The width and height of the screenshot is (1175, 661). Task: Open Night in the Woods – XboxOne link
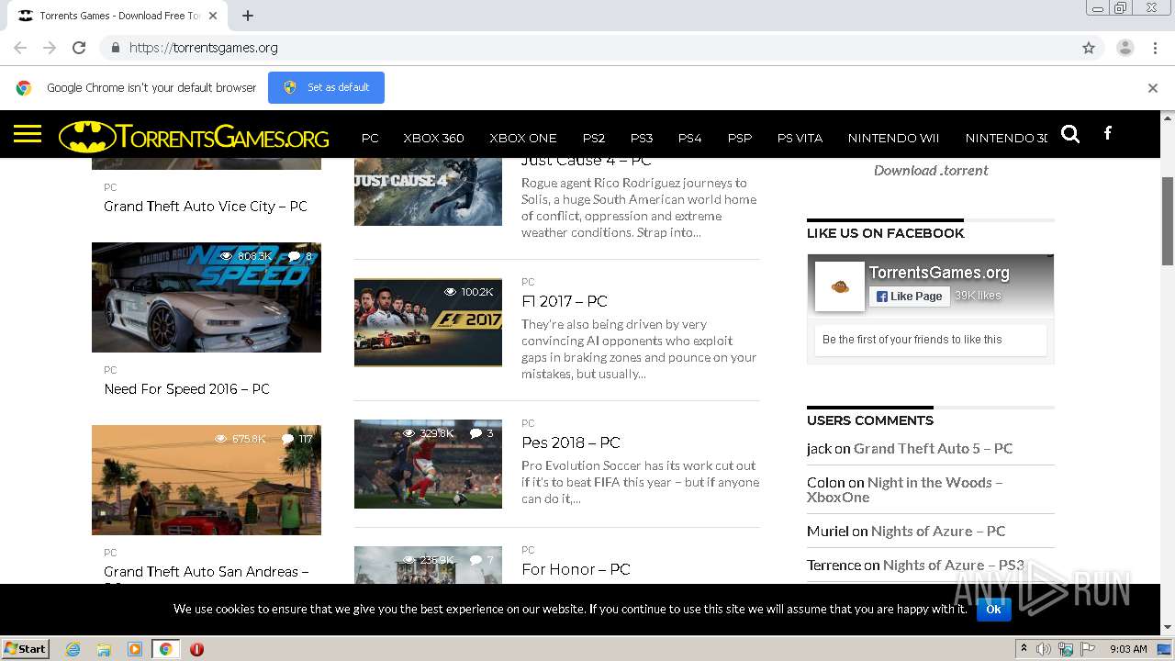pos(904,489)
